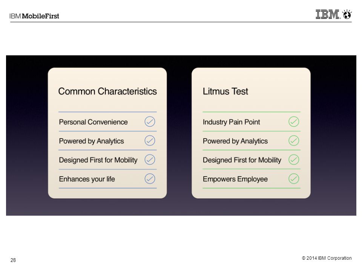Select the Empowers Employee text
The image size is (362, 271).
click(235, 179)
